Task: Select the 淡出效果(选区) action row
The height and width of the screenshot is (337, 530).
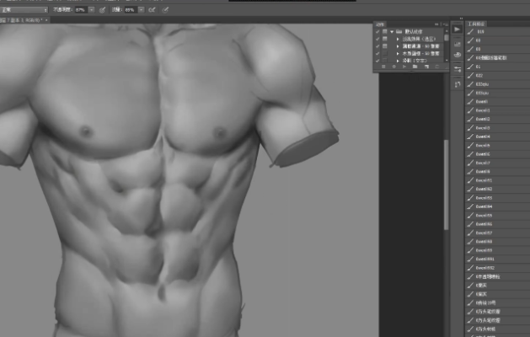Action: click(409, 39)
